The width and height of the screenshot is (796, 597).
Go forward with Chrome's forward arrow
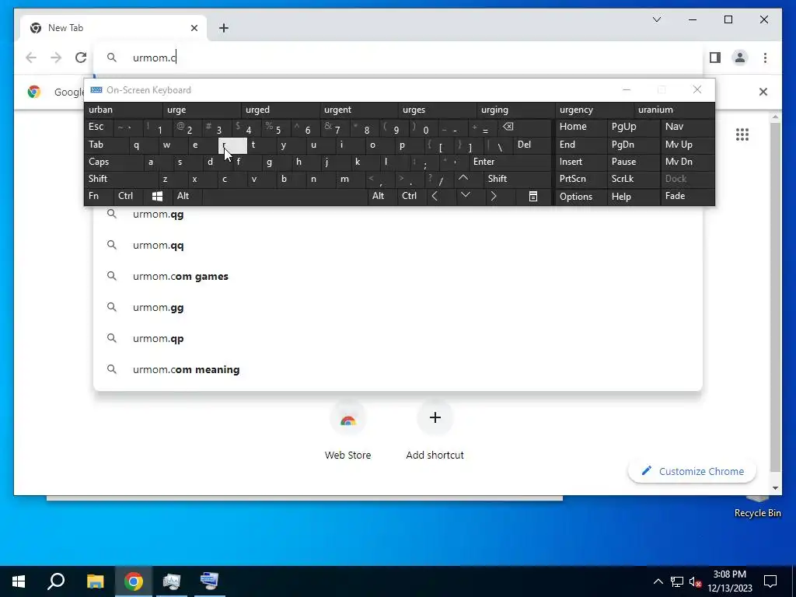pos(56,58)
